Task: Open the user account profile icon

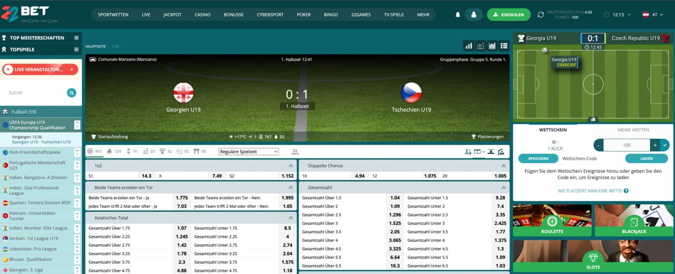Action: [474, 15]
